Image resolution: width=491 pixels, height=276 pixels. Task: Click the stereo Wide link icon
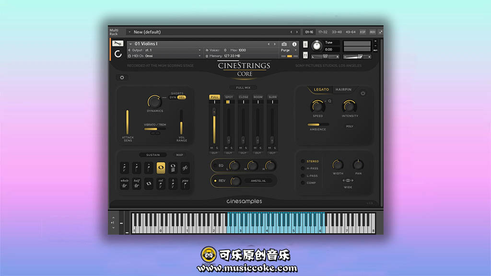[348, 181]
